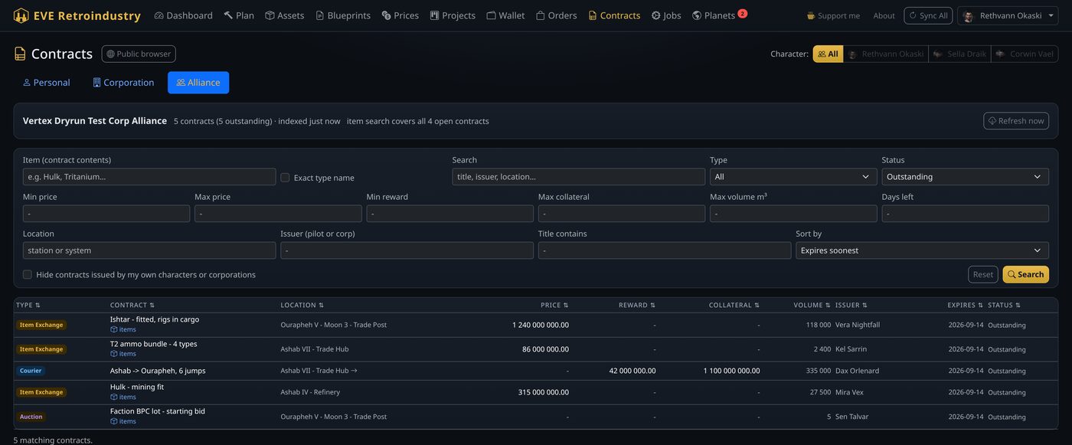Sort the table by Volume column
1072x445 pixels.
812,305
